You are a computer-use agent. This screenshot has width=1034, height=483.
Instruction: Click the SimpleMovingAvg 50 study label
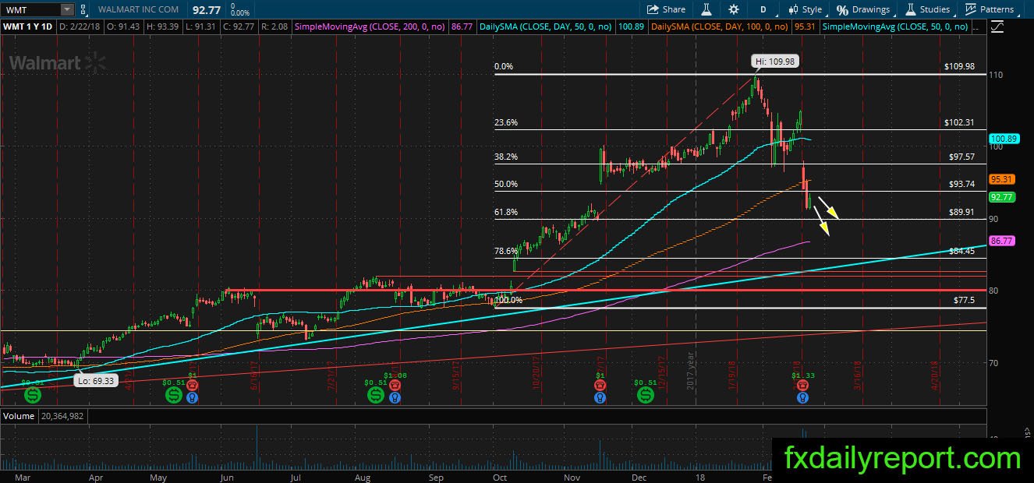tap(895, 26)
